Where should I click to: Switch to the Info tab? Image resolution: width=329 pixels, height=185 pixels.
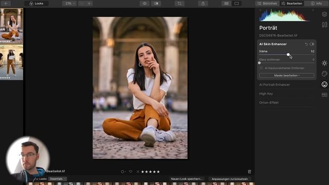317,4
